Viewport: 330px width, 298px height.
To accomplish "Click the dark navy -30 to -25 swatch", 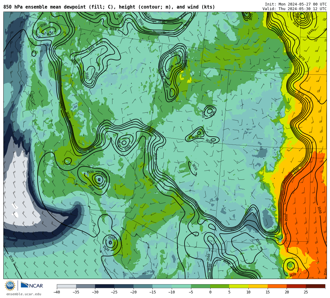I will coord(105,286).
